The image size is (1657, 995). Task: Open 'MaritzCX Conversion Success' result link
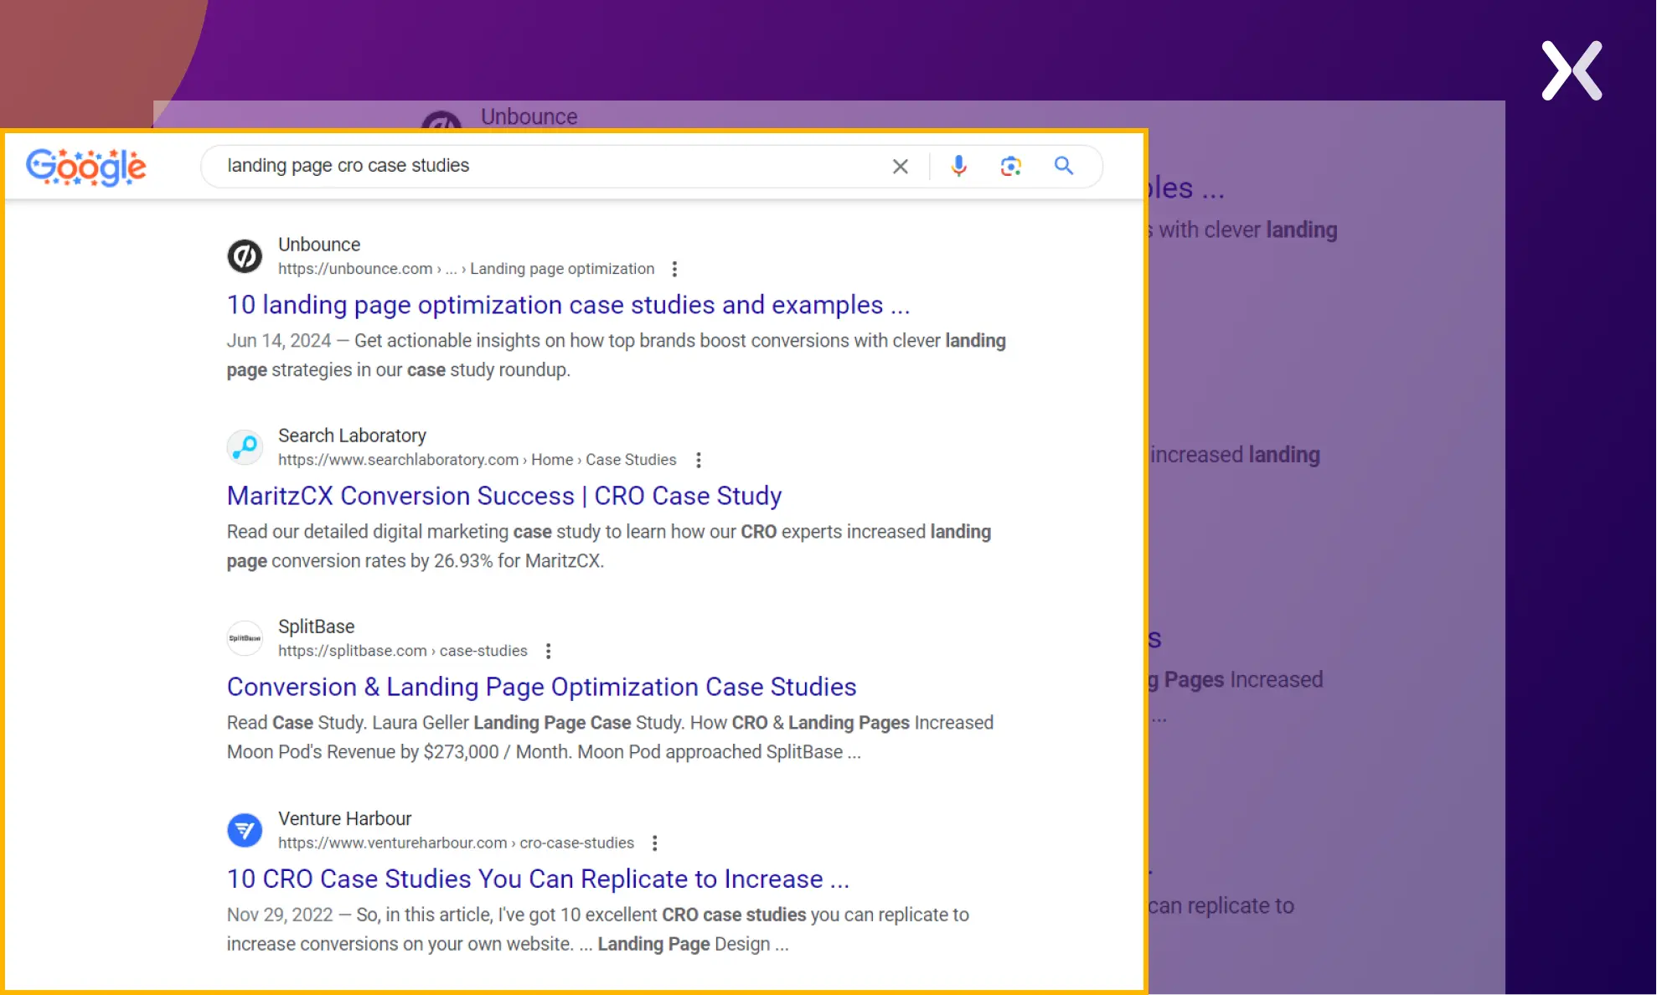(x=504, y=496)
